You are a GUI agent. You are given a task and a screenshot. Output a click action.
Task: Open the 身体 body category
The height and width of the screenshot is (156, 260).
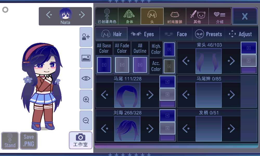(129, 16)
